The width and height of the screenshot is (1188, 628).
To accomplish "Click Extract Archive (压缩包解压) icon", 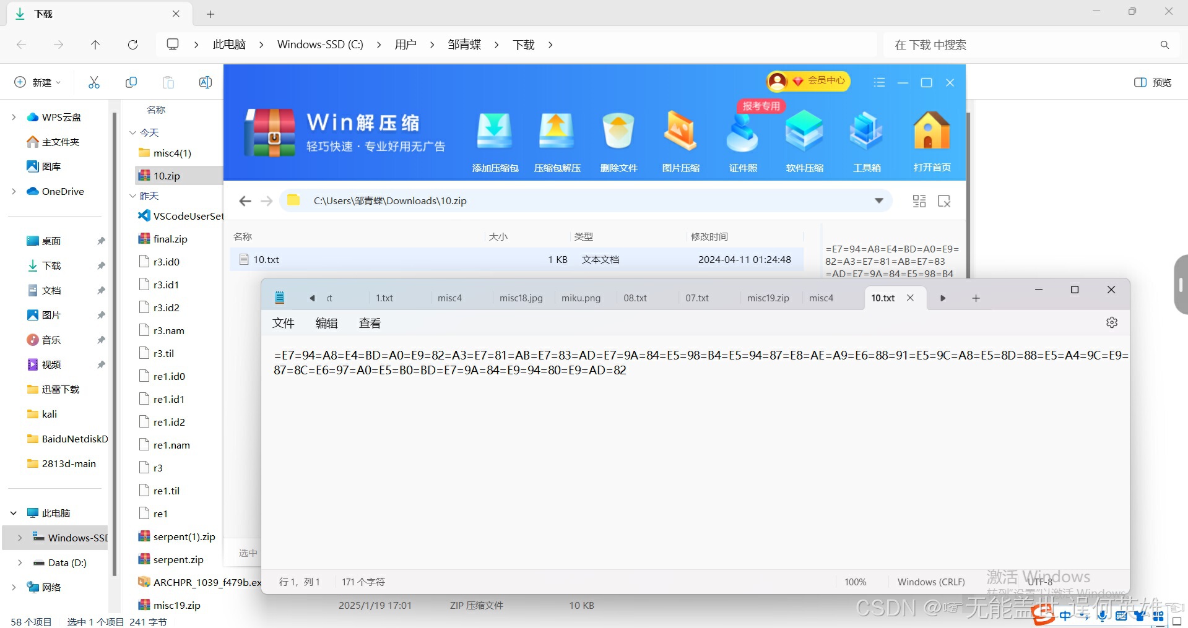I will pyautogui.click(x=557, y=141).
